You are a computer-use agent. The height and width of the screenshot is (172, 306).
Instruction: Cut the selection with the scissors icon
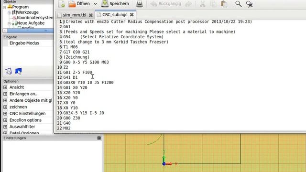pyautogui.click(x=203, y=4)
